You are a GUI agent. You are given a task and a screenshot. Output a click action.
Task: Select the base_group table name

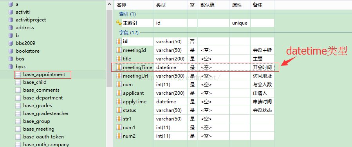tap(36, 121)
